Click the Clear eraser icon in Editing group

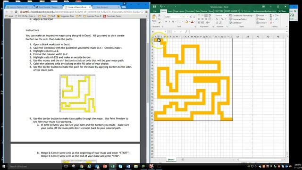pos(271,23)
